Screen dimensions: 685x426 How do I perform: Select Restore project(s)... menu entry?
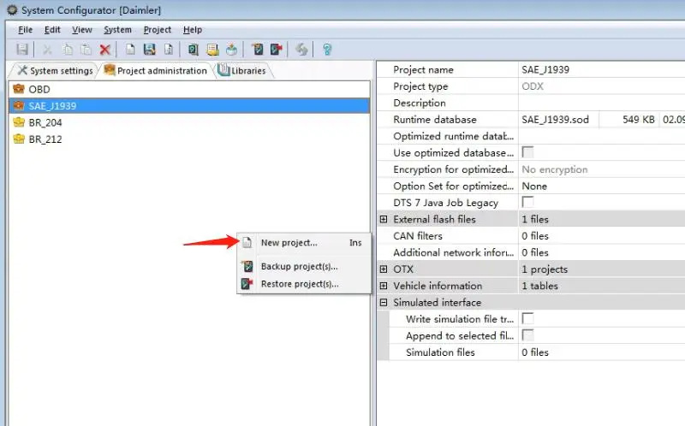click(299, 284)
